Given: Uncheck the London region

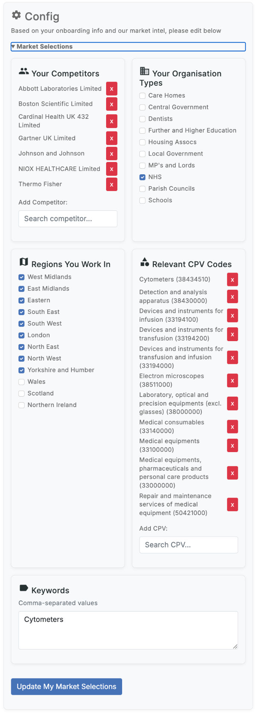Looking at the screenshot, I should click(22, 336).
